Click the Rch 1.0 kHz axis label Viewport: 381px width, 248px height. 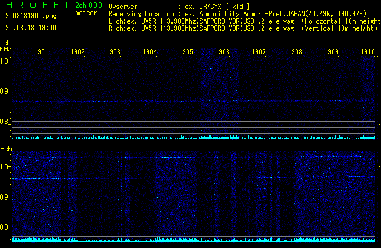click(4, 167)
